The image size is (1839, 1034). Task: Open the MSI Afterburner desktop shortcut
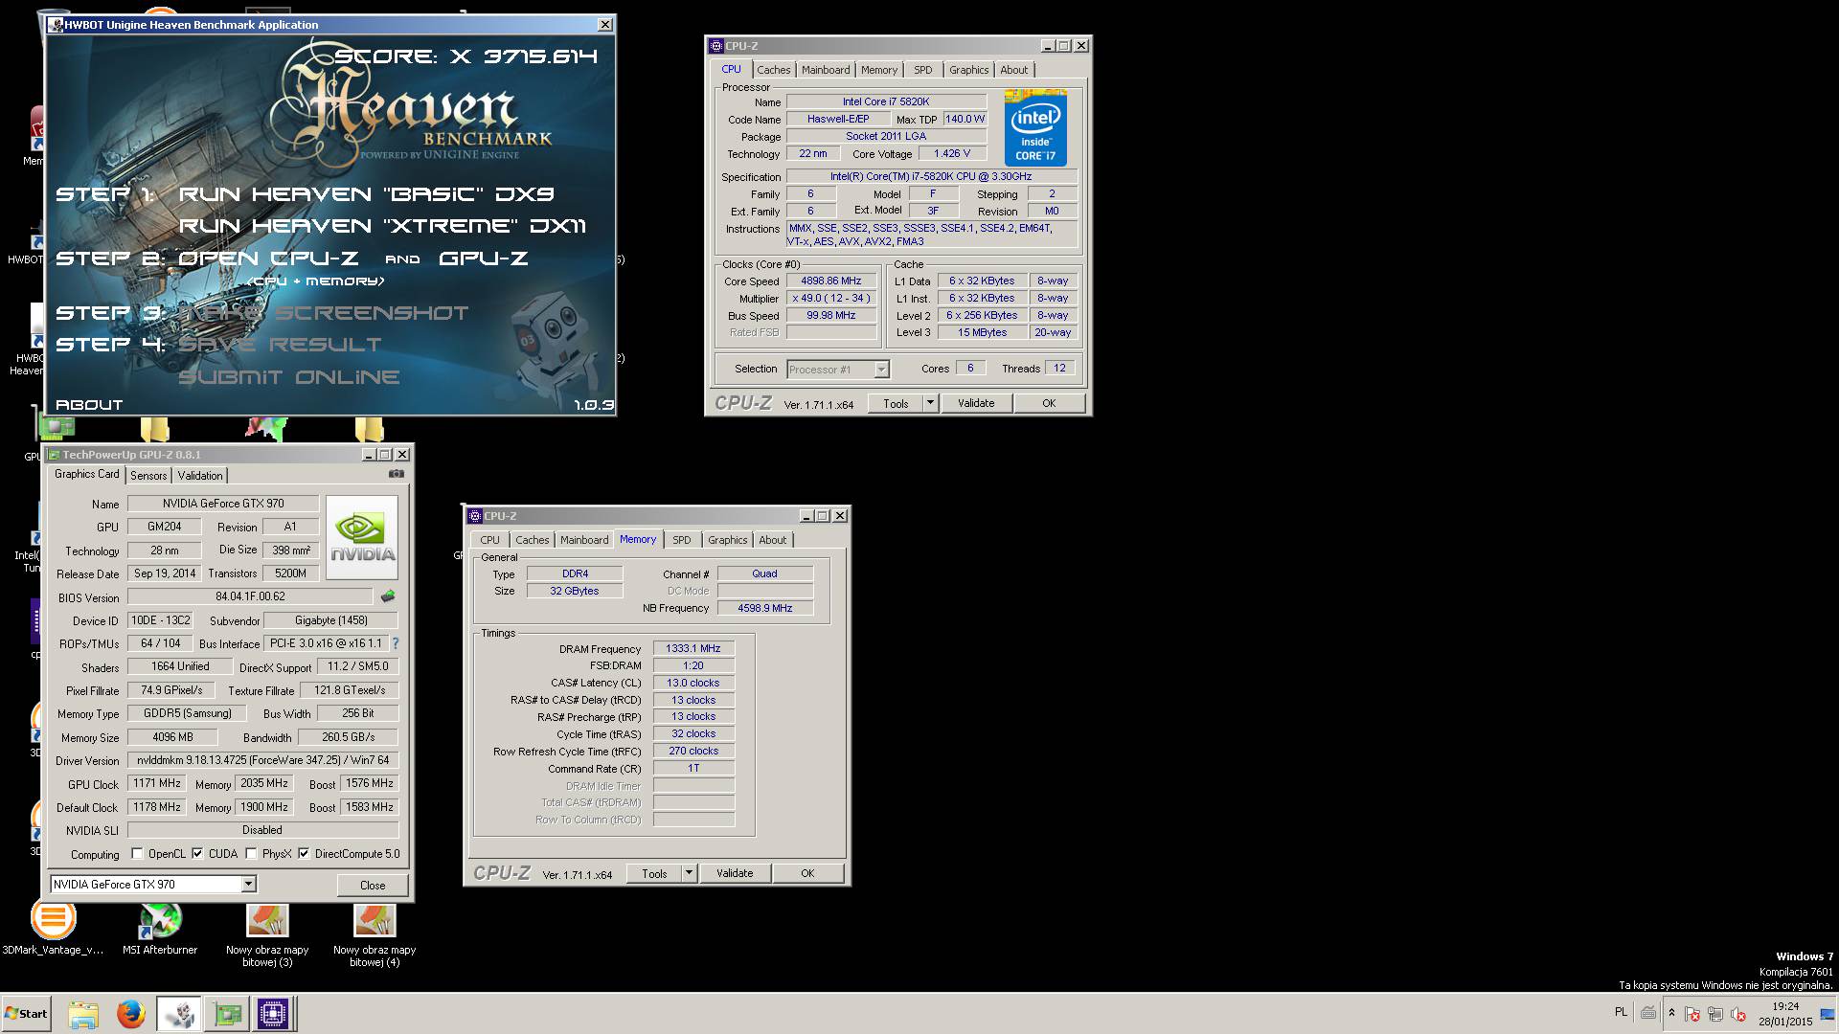(x=160, y=927)
